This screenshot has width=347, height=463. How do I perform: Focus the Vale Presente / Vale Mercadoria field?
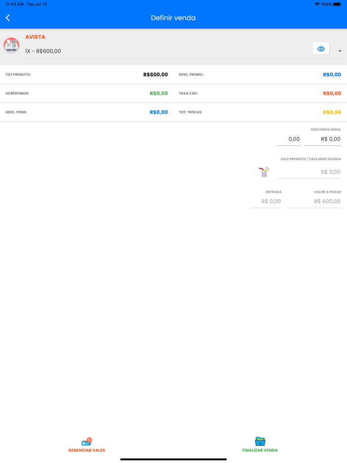click(x=309, y=172)
